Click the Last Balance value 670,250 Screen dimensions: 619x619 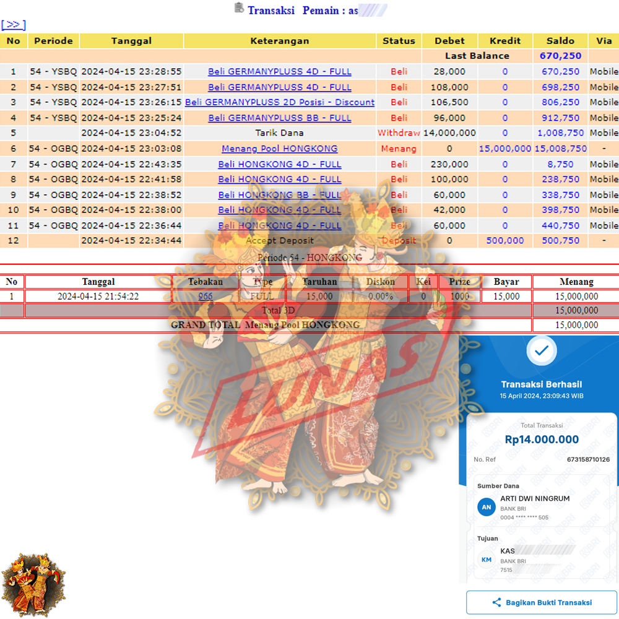(x=560, y=56)
